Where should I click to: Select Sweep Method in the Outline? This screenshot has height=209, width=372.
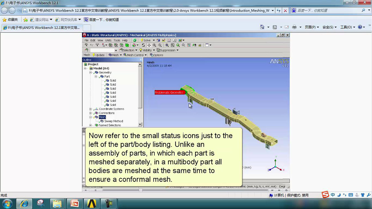point(114,121)
